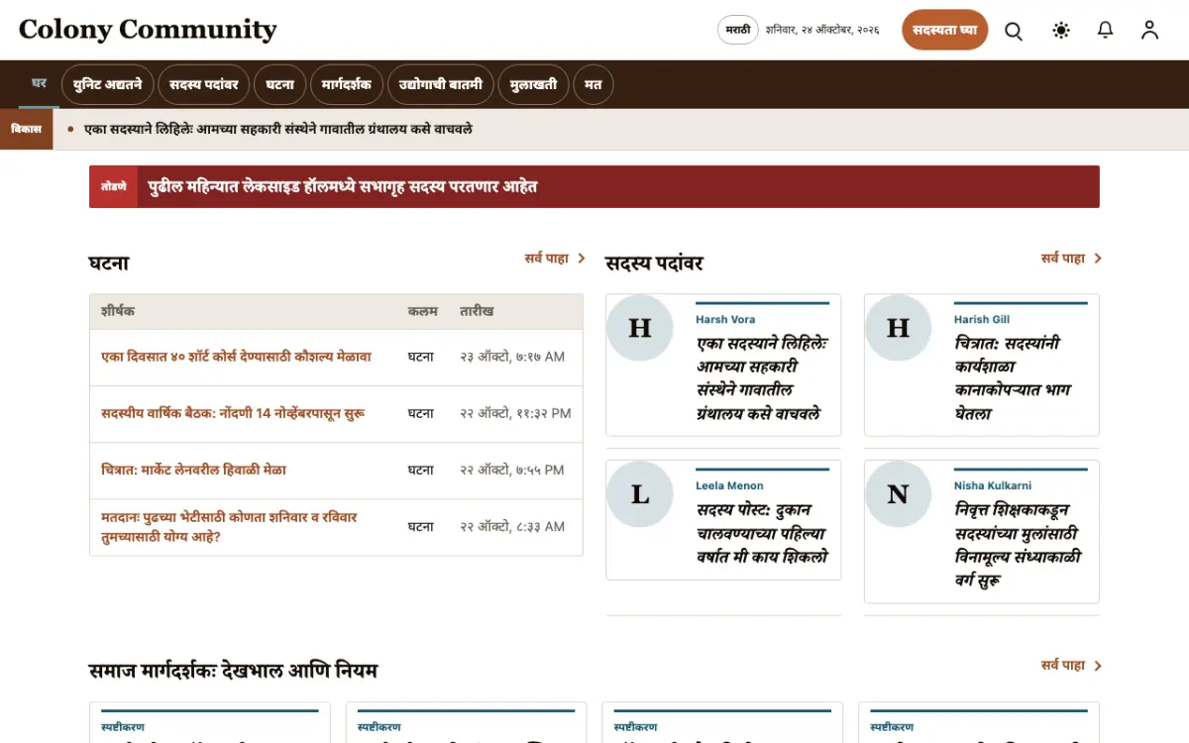Sort table by तारीख column header
The height and width of the screenshot is (743, 1189).
[x=477, y=311]
